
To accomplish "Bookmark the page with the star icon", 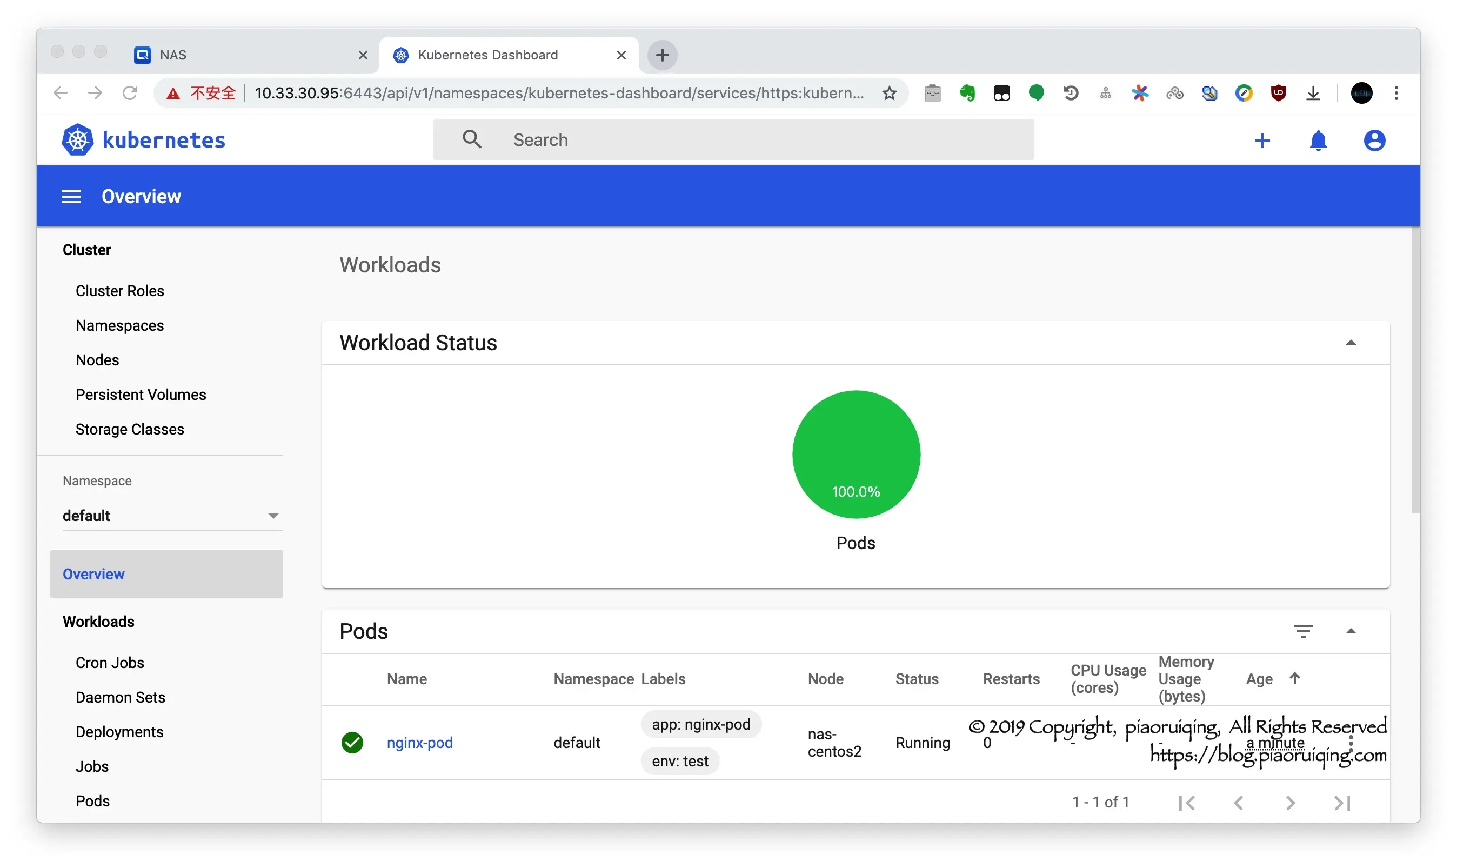I will [x=890, y=93].
